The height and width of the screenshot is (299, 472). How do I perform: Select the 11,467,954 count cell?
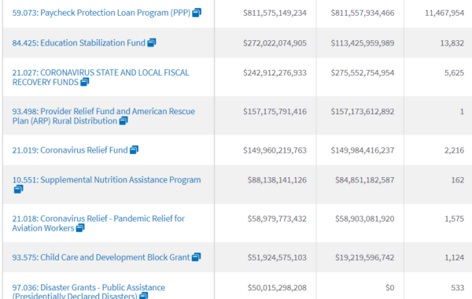pos(444,13)
